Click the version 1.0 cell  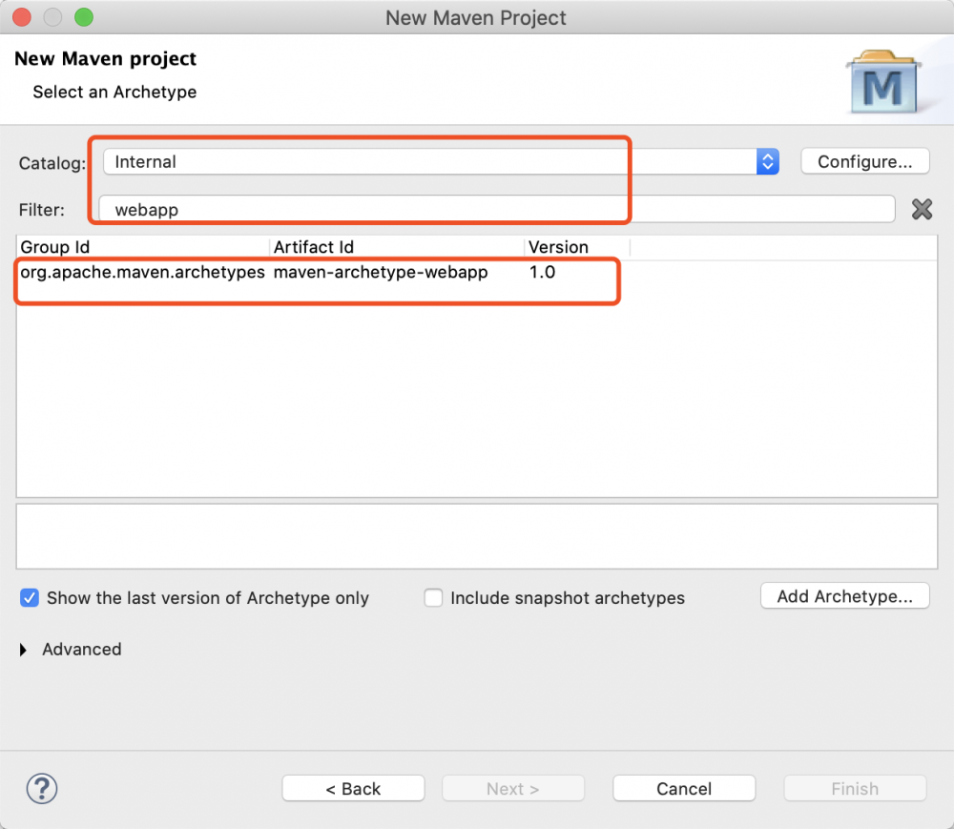point(542,272)
